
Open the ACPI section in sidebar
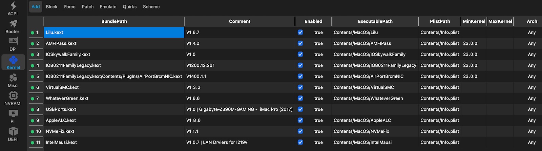pyautogui.click(x=13, y=8)
